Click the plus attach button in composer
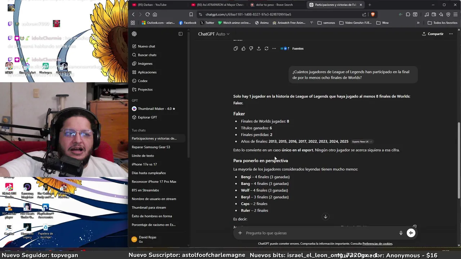461x259 pixels. (240, 233)
